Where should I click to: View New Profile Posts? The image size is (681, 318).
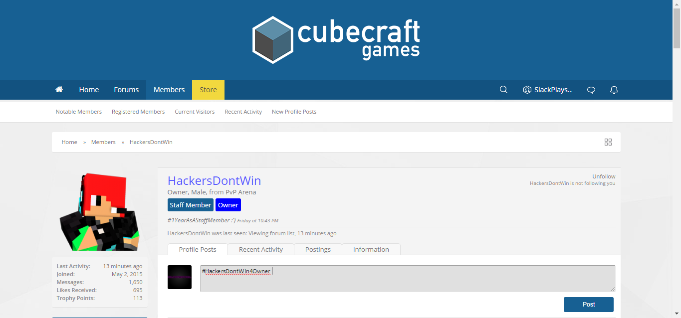pos(294,112)
